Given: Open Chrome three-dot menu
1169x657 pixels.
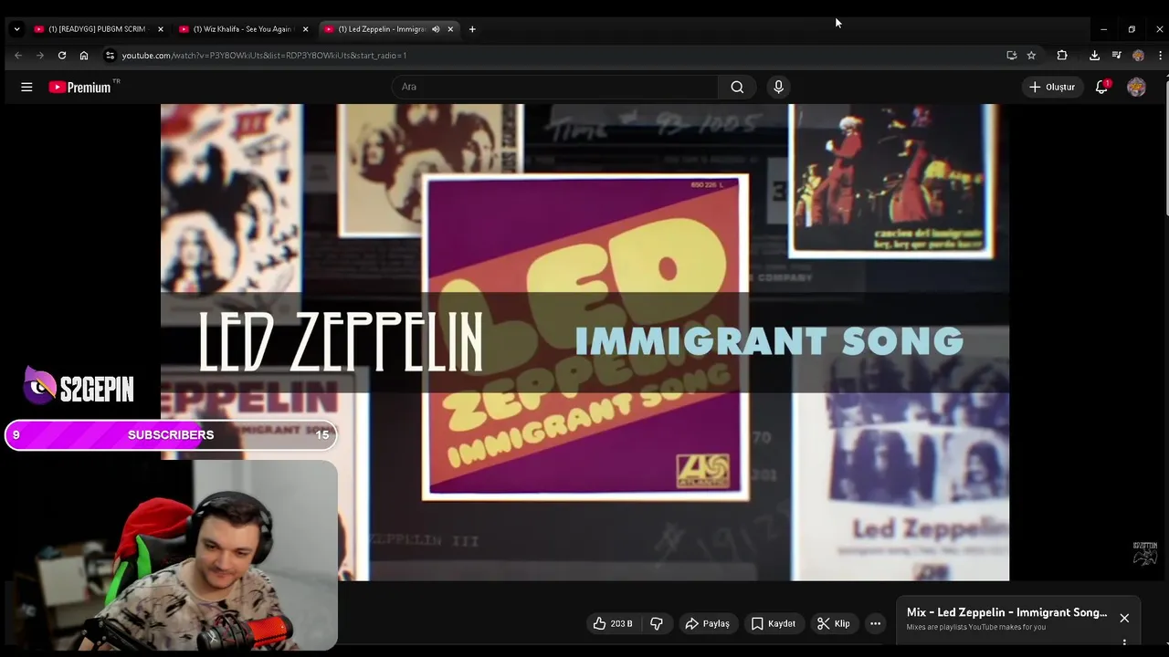Looking at the screenshot, I should tap(1160, 56).
